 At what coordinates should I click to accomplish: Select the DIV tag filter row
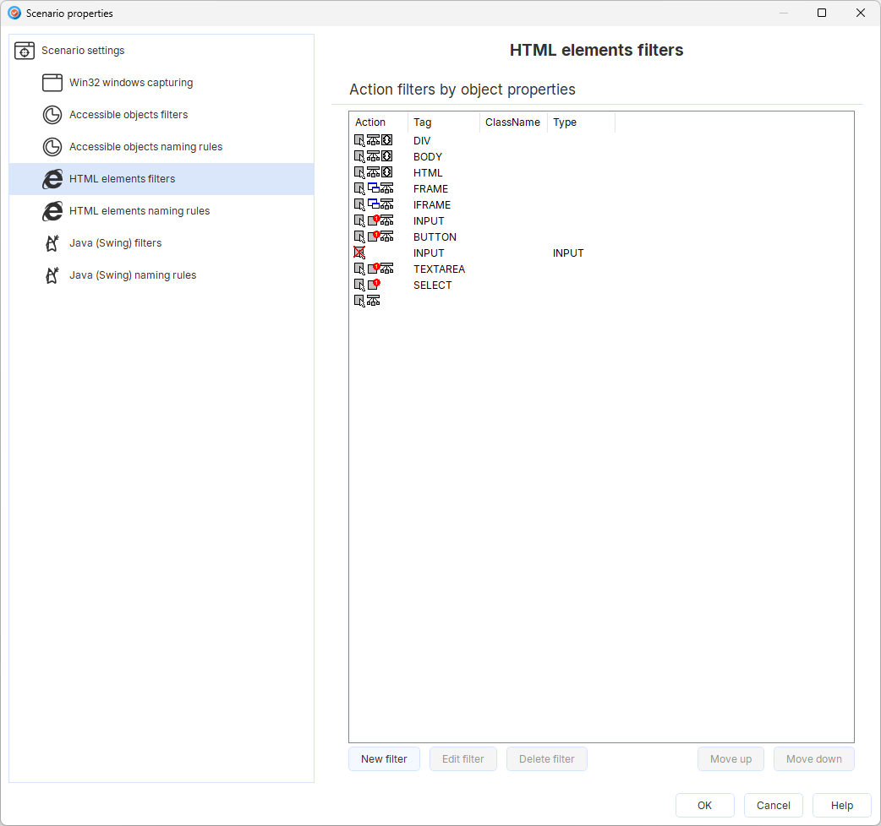point(422,141)
